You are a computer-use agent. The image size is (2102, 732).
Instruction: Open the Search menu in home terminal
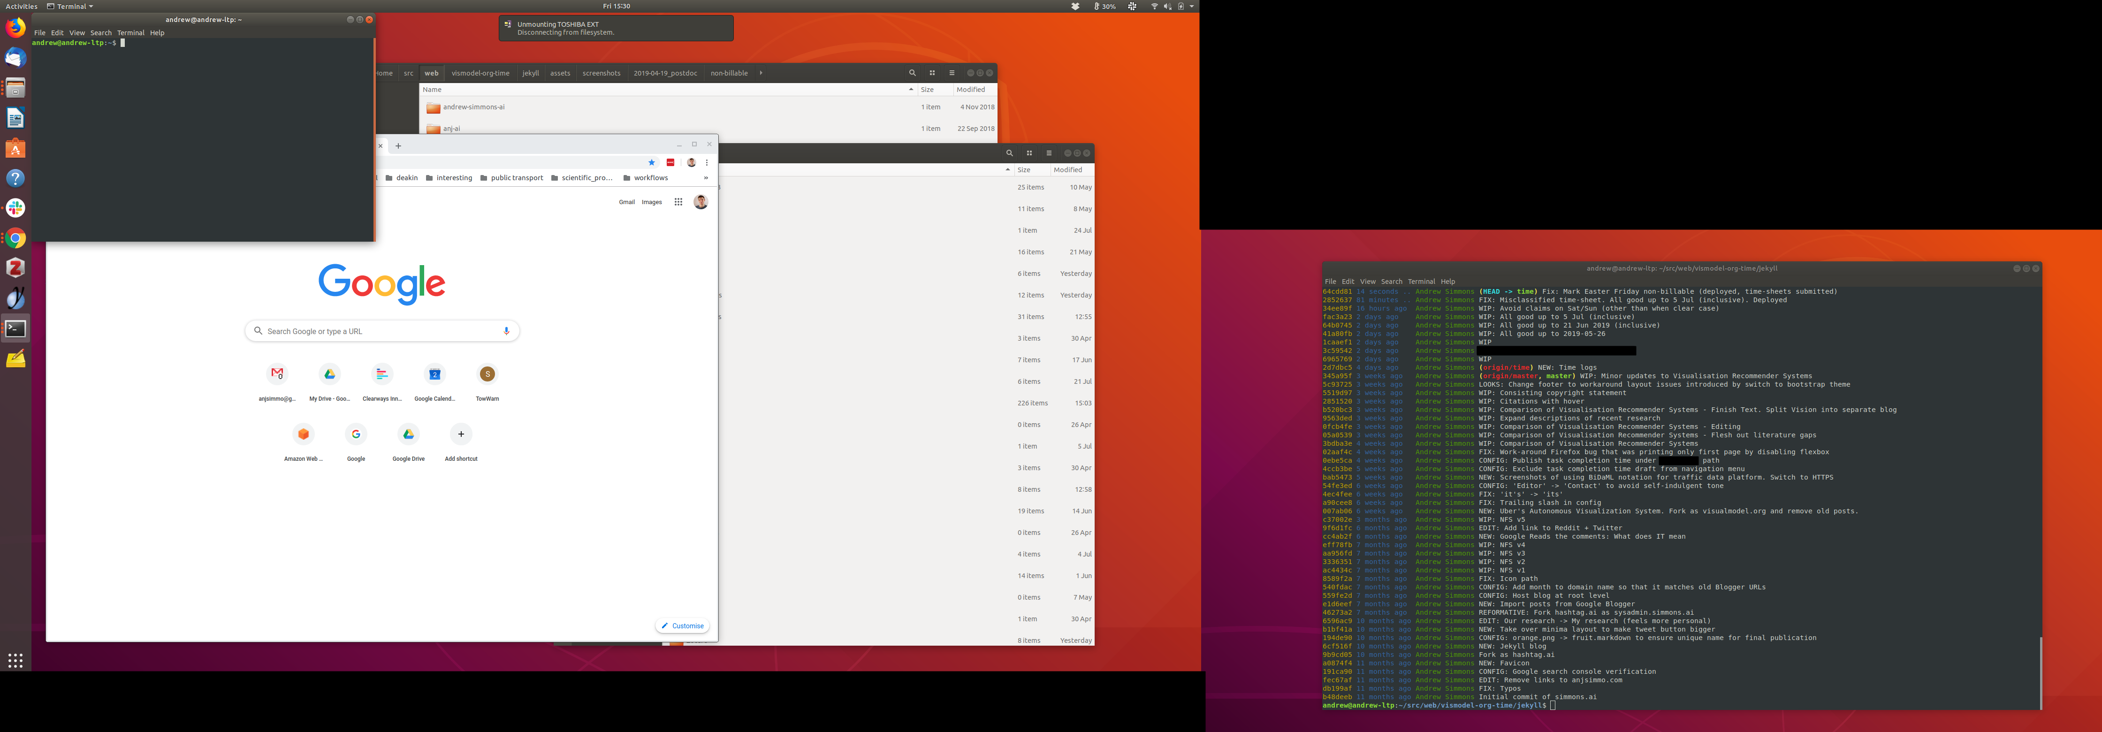point(101,33)
